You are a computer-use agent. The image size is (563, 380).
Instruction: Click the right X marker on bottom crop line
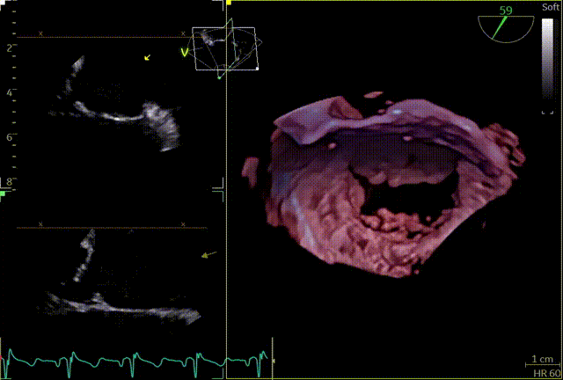pos(183,225)
